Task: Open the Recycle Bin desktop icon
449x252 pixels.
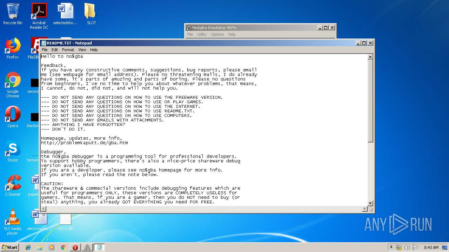Action: point(13,14)
